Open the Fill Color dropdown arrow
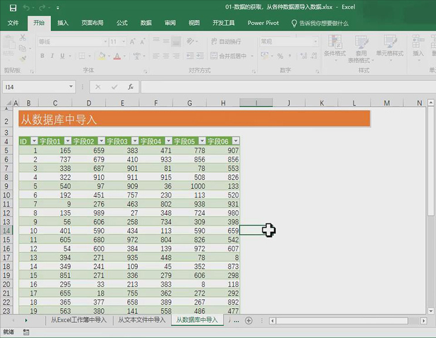The height and width of the screenshot is (338, 436). pos(109,56)
